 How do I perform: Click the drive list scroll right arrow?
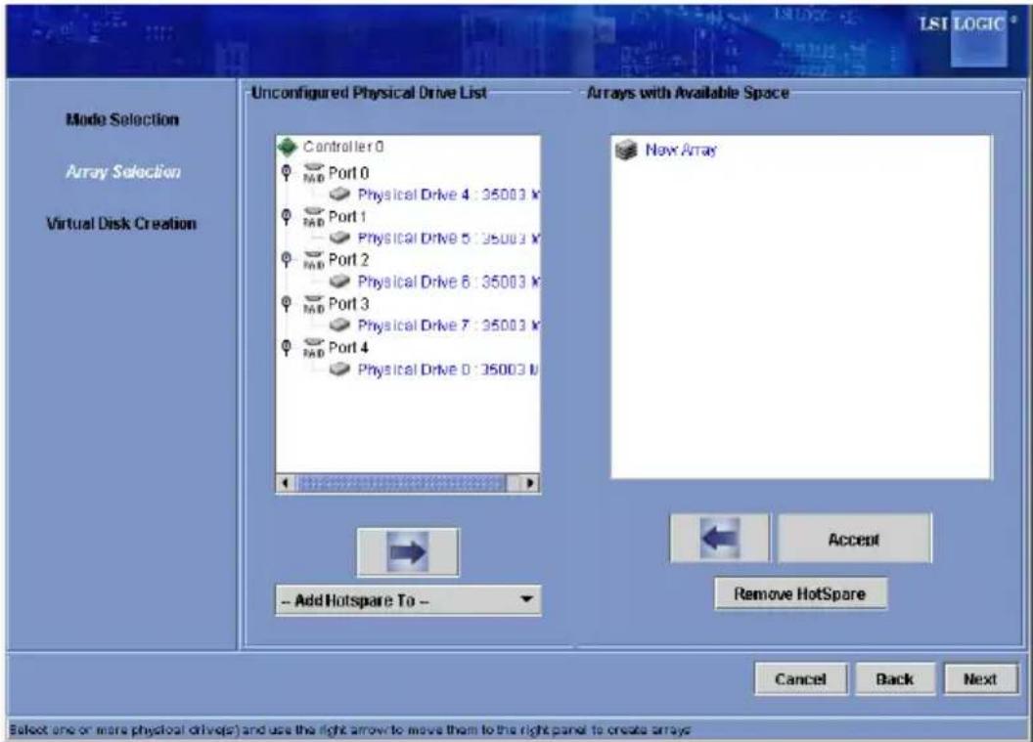pyautogui.click(x=529, y=483)
